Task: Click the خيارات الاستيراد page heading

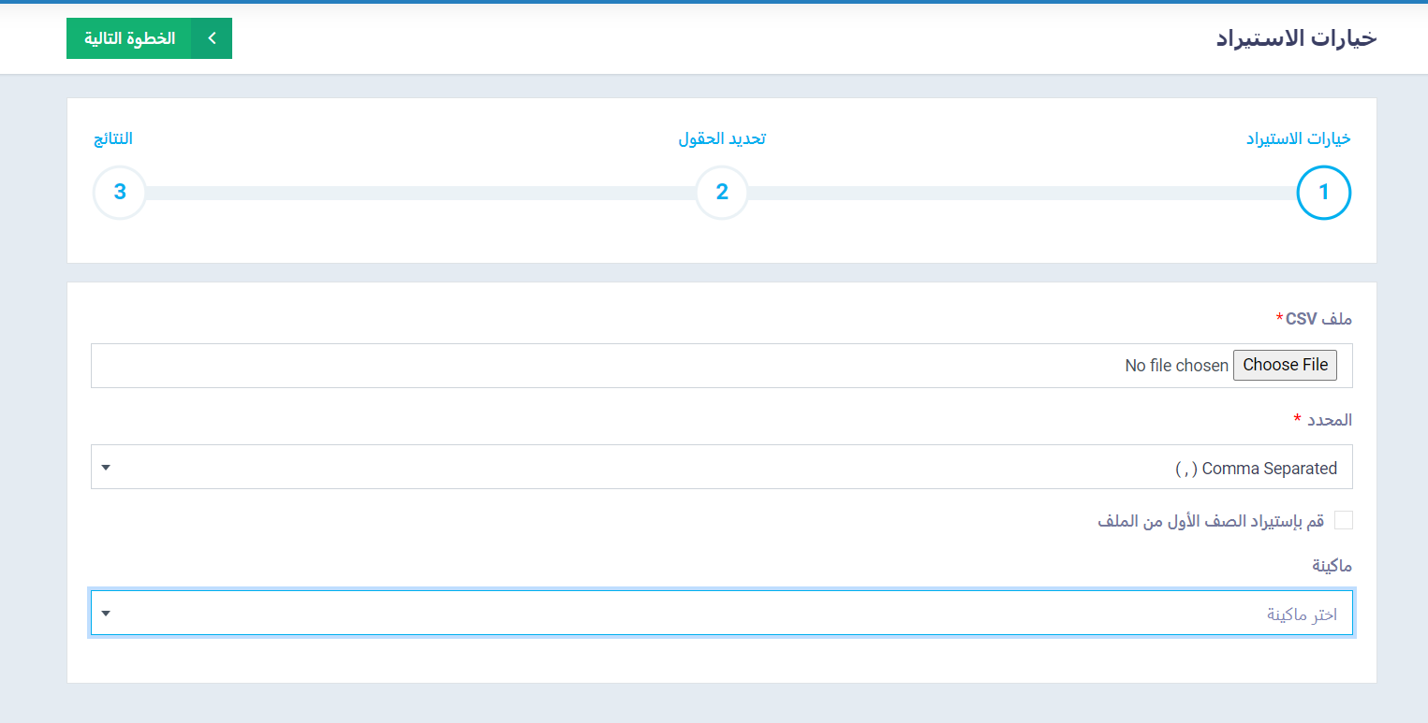Action: [1296, 38]
